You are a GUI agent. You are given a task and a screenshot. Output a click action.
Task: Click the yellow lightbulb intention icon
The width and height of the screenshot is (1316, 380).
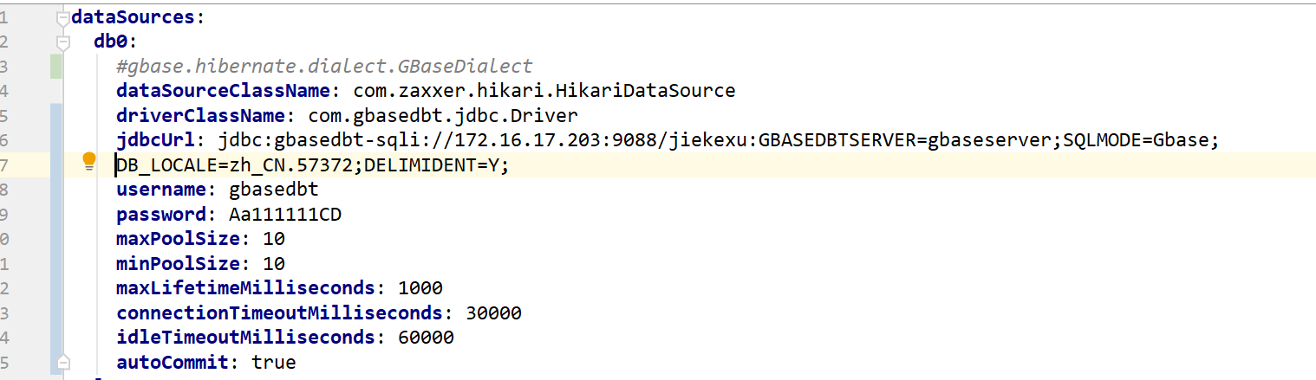(x=88, y=161)
